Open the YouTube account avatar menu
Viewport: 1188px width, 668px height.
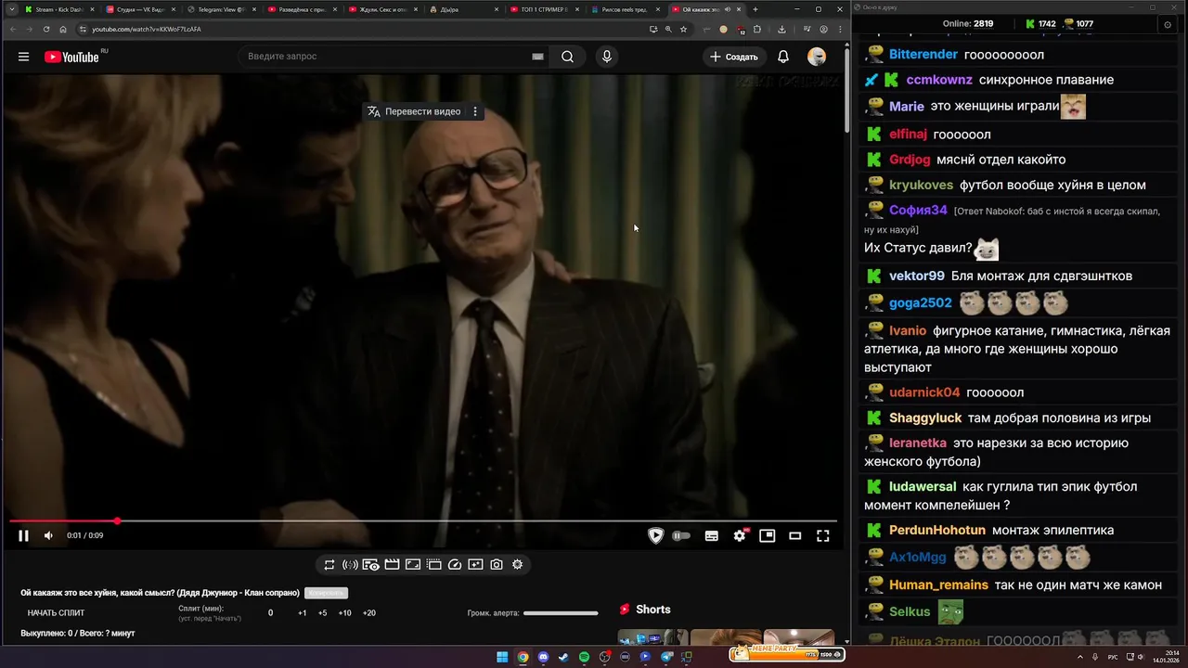(x=817, y=57)
